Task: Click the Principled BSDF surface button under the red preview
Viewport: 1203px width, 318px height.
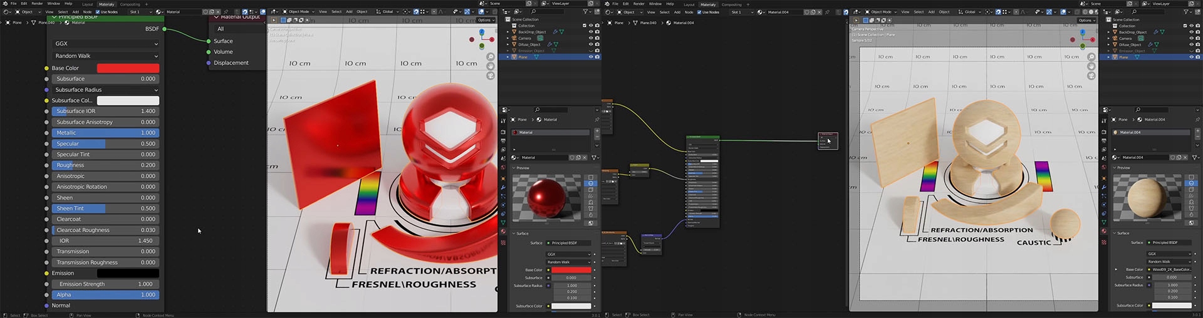Action: click(568, 243)
